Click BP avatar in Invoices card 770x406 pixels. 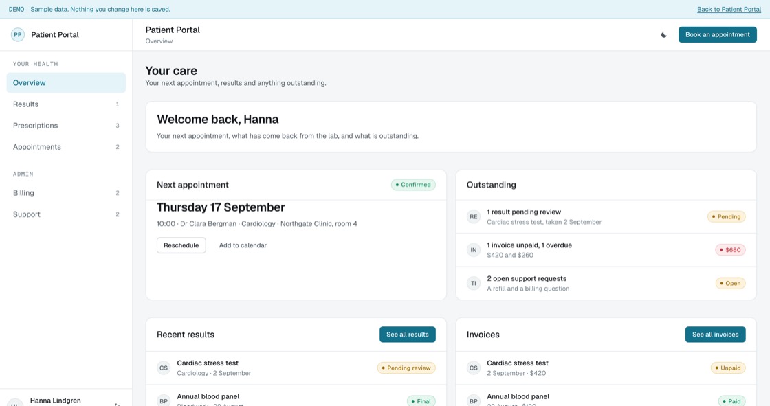(474, 401)
